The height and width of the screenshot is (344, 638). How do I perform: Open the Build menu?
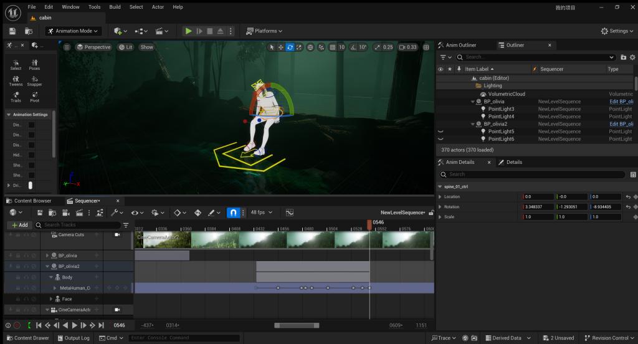coord(115,7)
